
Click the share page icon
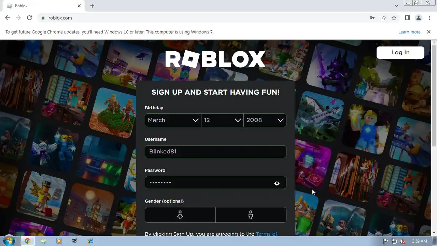point(383,18)
